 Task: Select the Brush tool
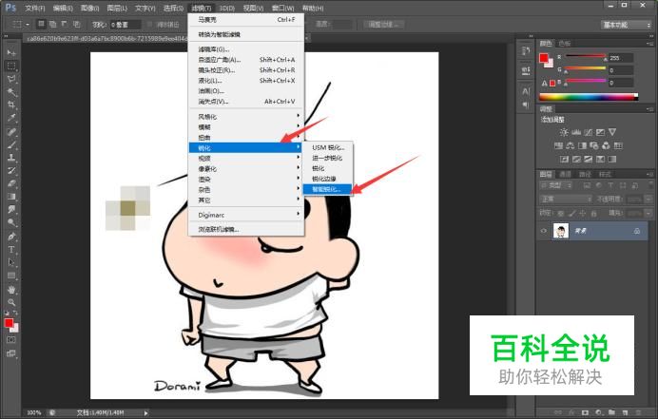click(11, 144)
